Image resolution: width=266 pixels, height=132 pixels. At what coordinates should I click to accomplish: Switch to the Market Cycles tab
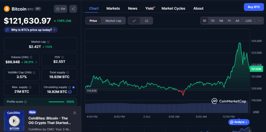[174, 8]
